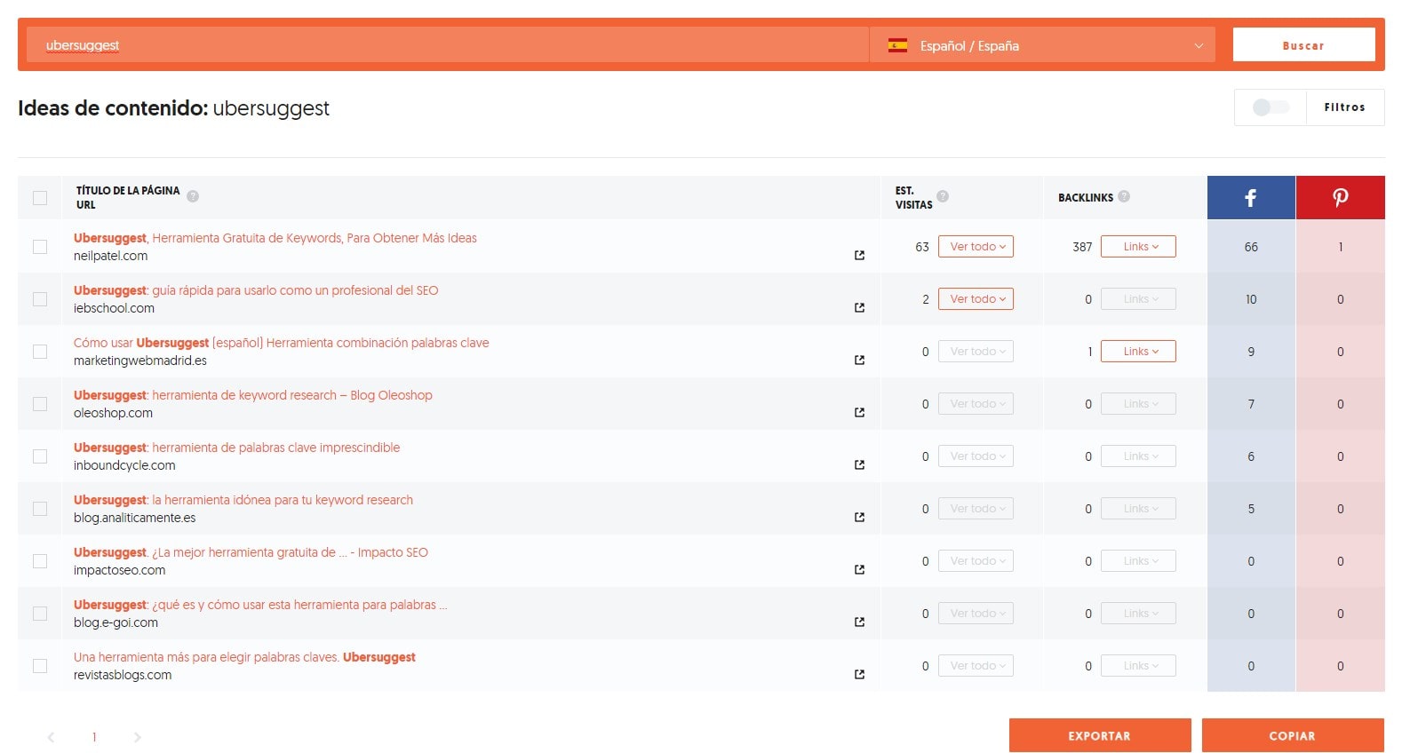Open 'Cómo usar Ubersuggest [español]' title link
This screenshot has width=1418, height=753.
(x=281, y=343)
